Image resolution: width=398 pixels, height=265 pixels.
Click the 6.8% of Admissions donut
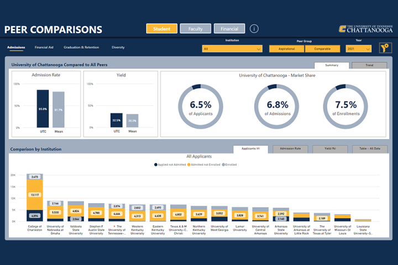276,107
